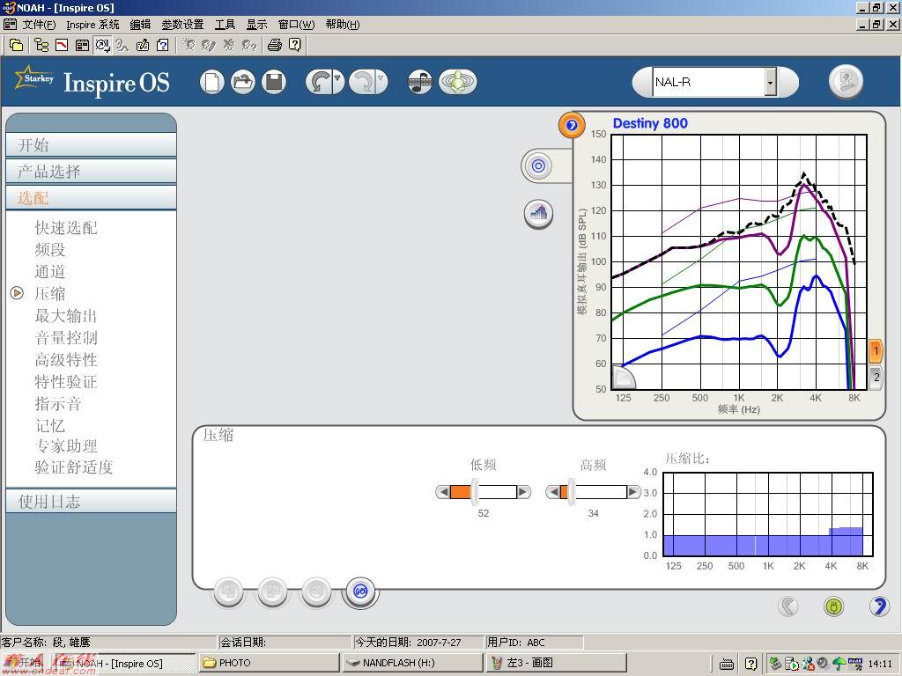
Task: Go to 频段 in sidebar
Action: pos(50,249)
